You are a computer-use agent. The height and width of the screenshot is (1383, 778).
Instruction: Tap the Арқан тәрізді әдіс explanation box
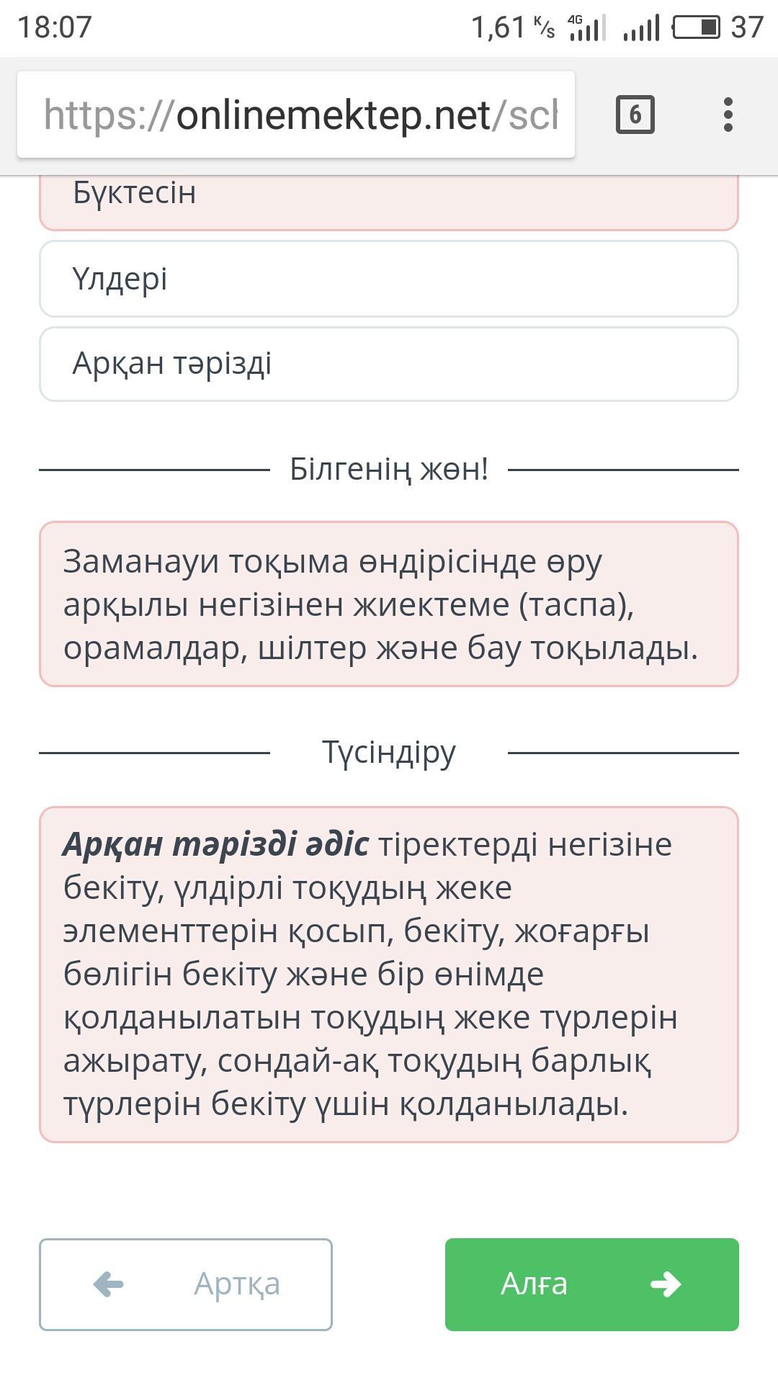click(x=389, y=974)
